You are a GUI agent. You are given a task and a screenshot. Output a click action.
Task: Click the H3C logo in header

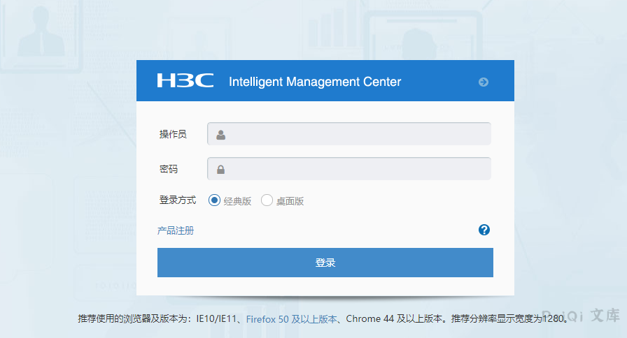click(x=185, y=80)
